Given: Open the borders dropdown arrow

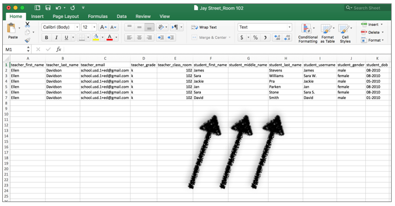Looking at the screenshot, I should click(88, 38).
